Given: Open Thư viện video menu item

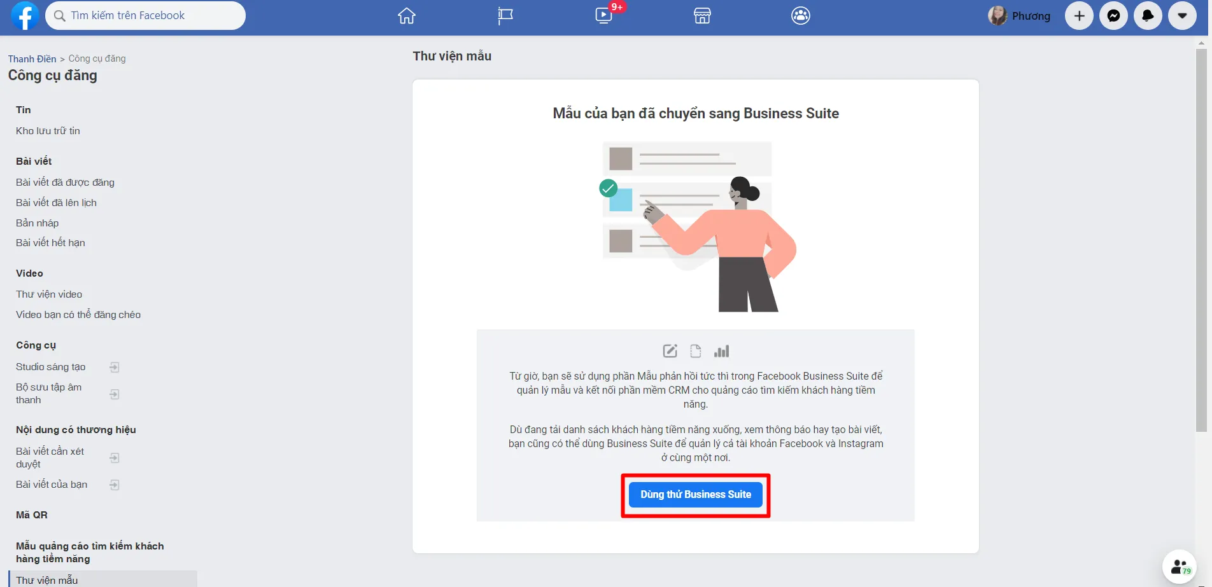Looking at the screenshot, I should click(49, 294).
